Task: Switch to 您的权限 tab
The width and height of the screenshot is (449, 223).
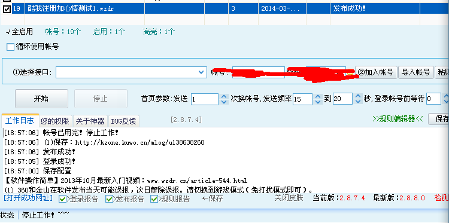Action: pos(55,121)
